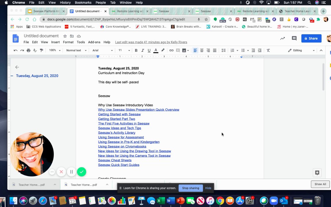Image resolution: width=331 pixels, height=207 pixels.
Task: Open Getting Started with Seesaw link
Action: coord(119,114)
